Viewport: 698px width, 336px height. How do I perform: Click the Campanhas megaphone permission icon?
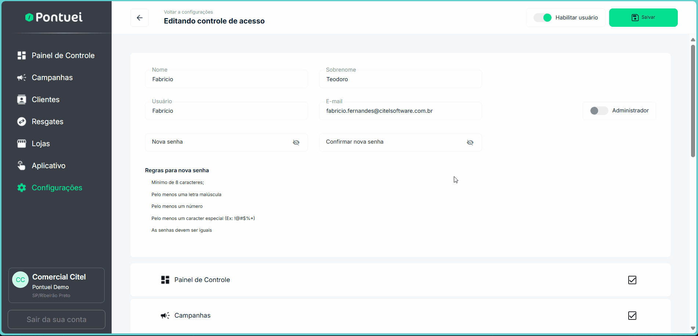point(165,315)
